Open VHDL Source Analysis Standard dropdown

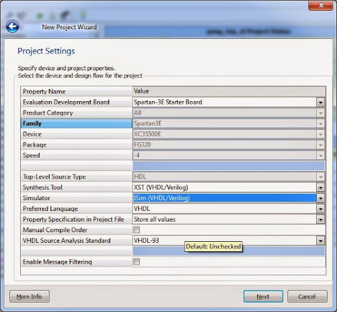(x=320, y=241)
